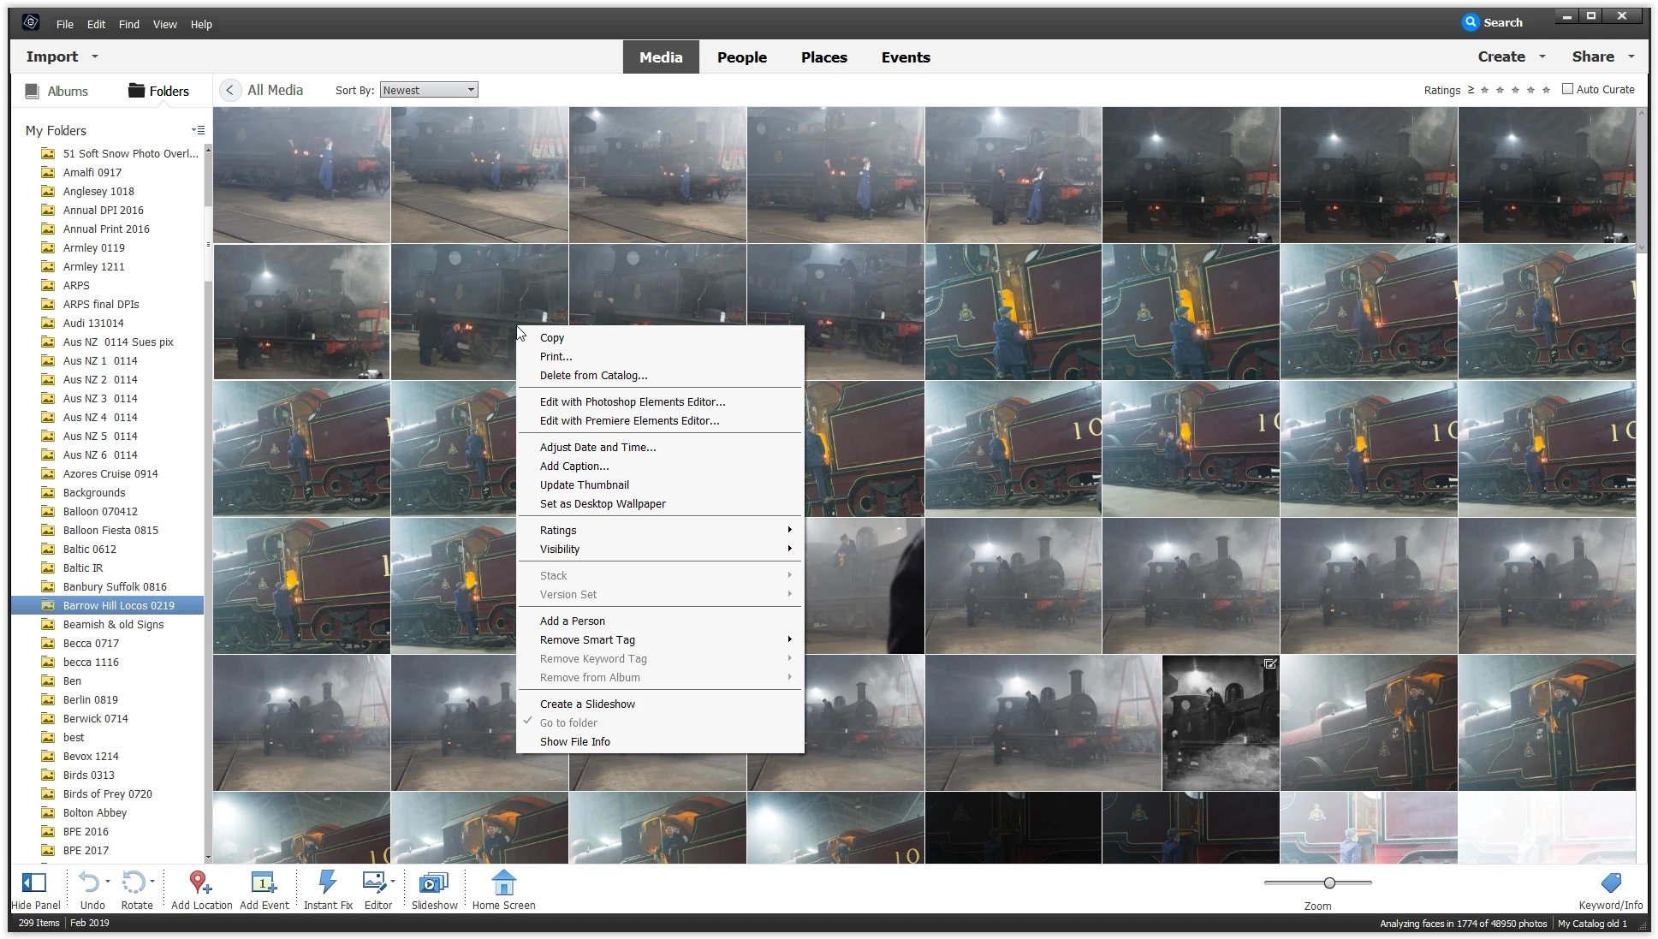Click the Rotate icon
Viewport: 1658px width, 939px height.
pos(134,883)
